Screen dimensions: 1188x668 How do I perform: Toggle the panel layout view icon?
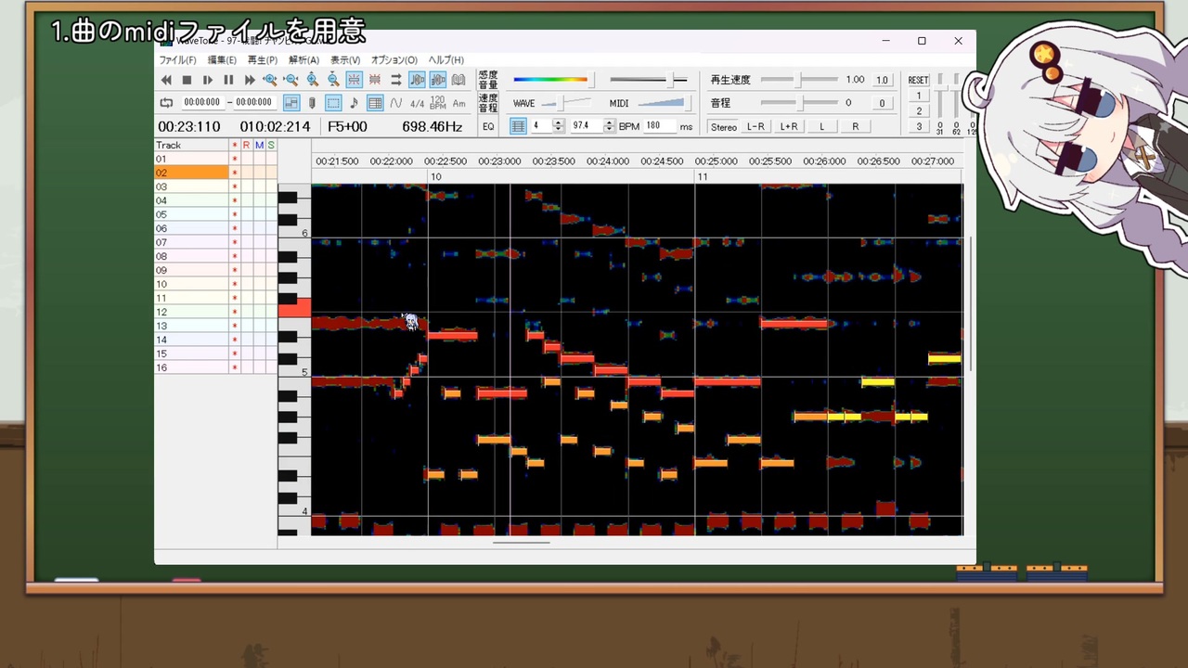(x=291, y=103)
